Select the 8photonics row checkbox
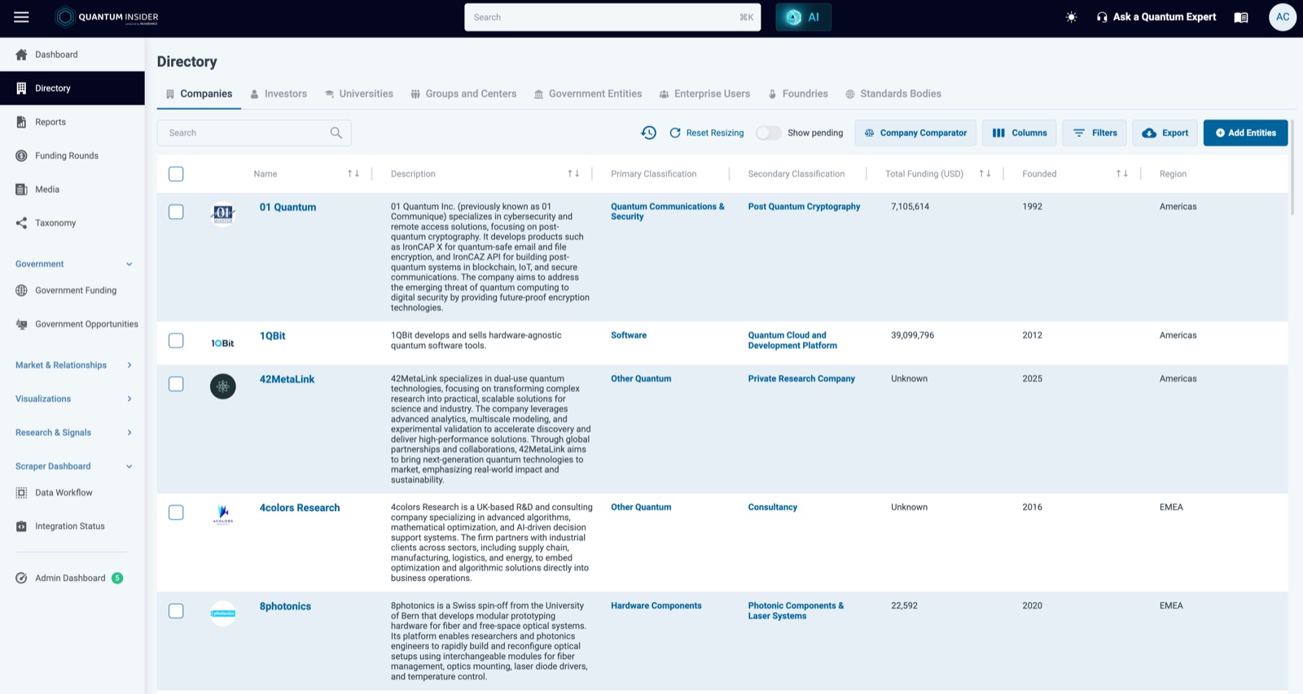The image size is (1303, 694). pos(176,610)
